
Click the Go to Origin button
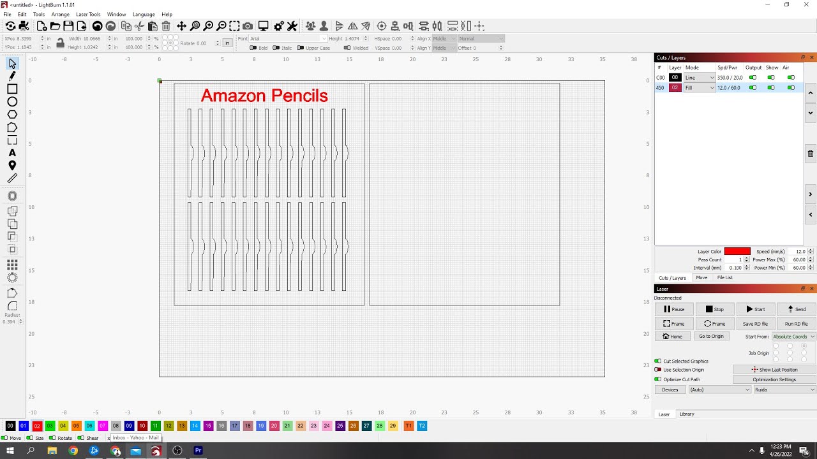pyautogui.click(x=711, y=337)
